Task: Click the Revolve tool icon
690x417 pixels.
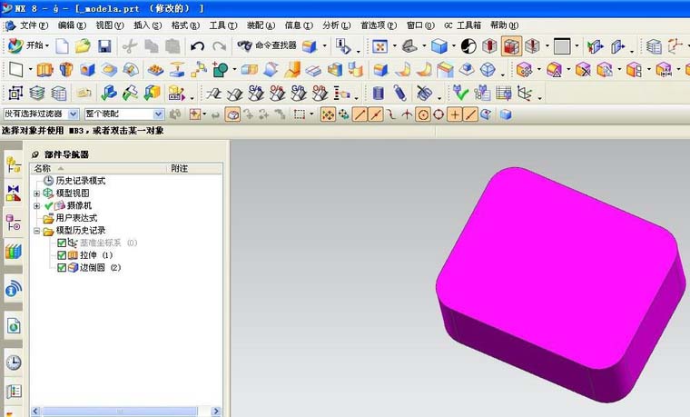Action: point(66,70)
